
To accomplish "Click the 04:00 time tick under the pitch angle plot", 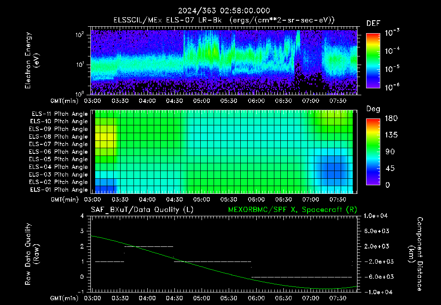I will click(x=147, y=200).
